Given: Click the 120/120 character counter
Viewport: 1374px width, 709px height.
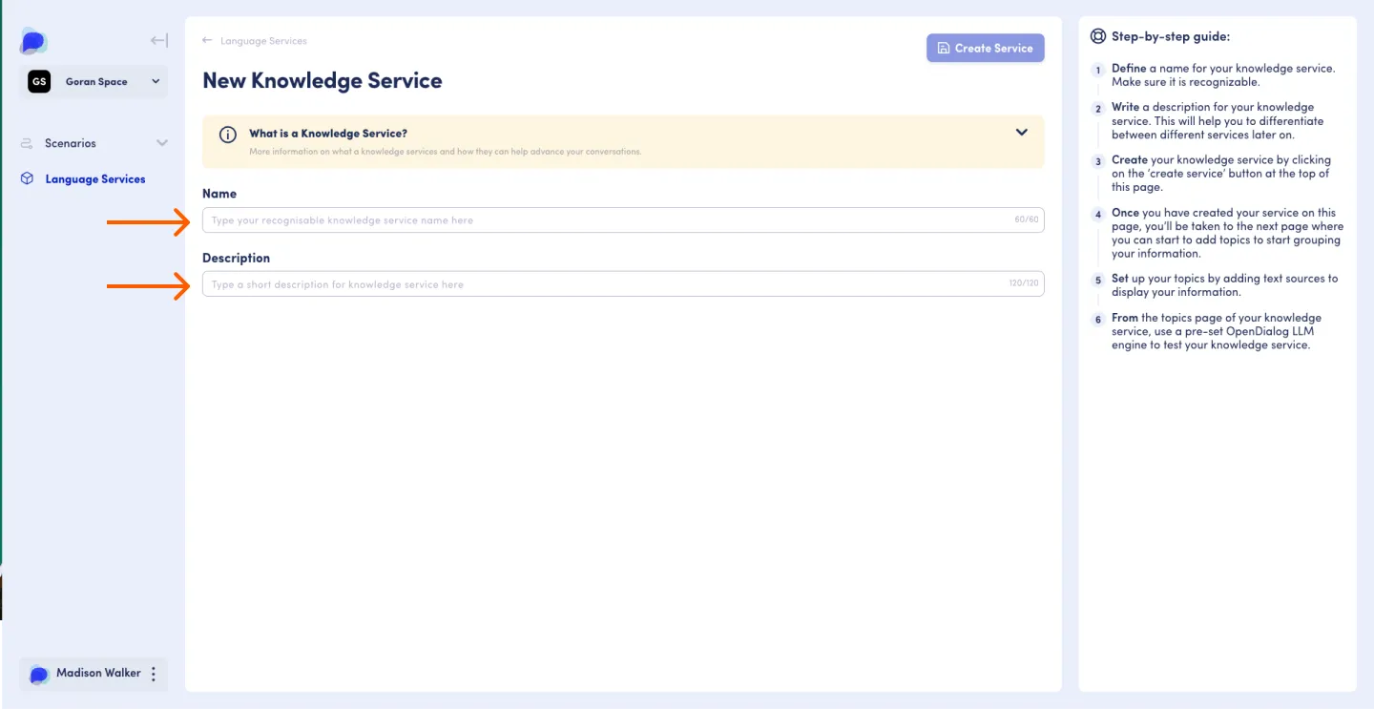Looking at the screenshot, I should pyautogui.click(x=1024, y=284).
